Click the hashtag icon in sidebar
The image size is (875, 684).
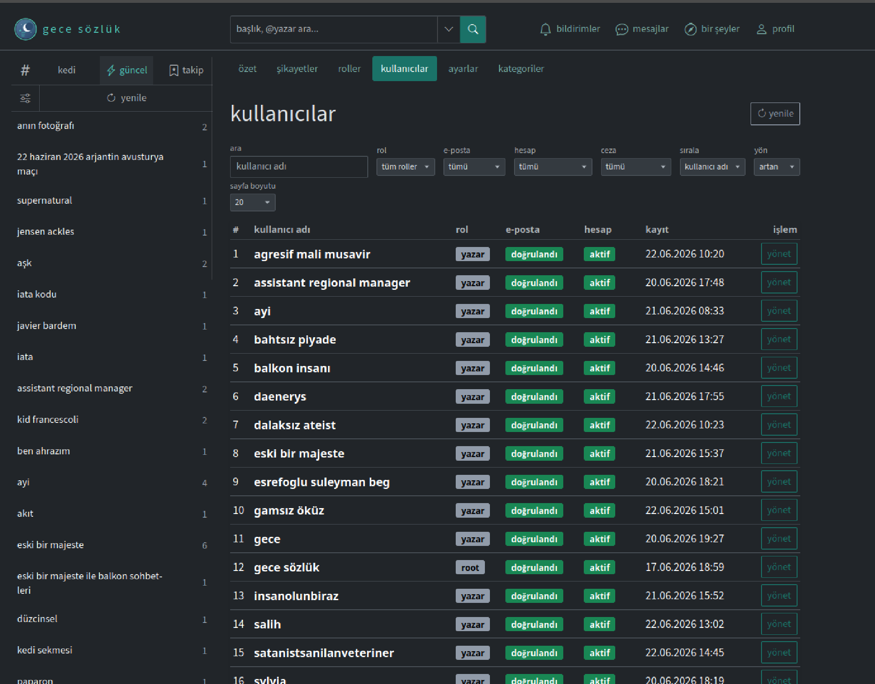pyautogui.click(x=25, y=70)
